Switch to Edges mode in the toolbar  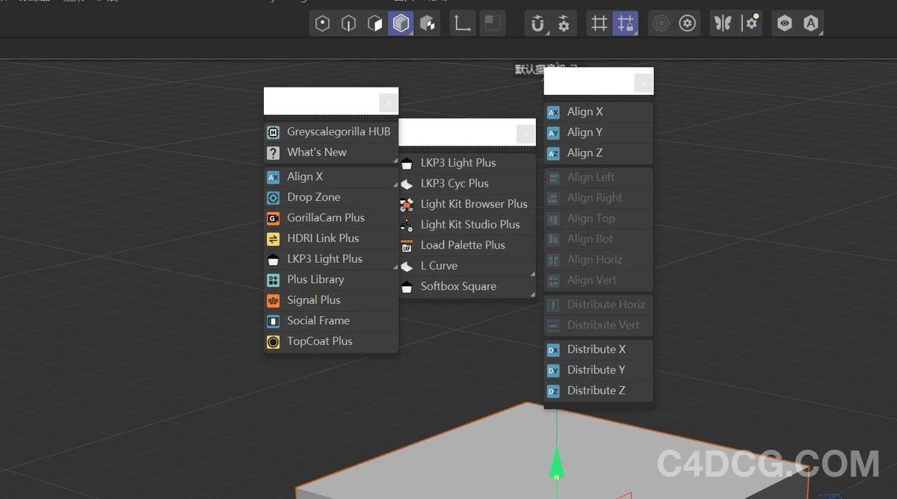348,24
